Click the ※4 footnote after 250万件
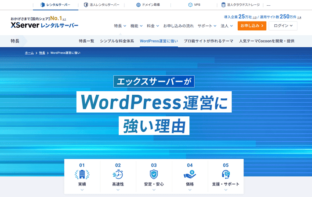This screenshot has height=197, width=312. point(299,18)
